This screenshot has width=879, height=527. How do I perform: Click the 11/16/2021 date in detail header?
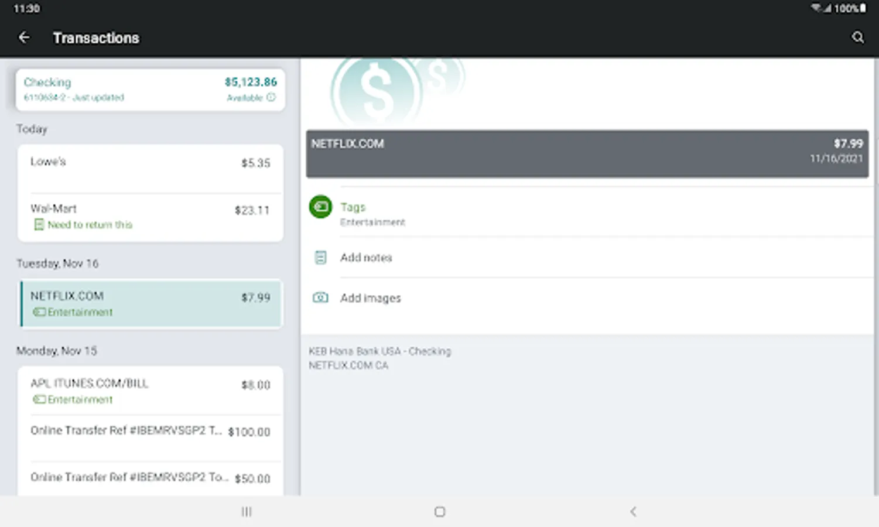tap(836, 159)
